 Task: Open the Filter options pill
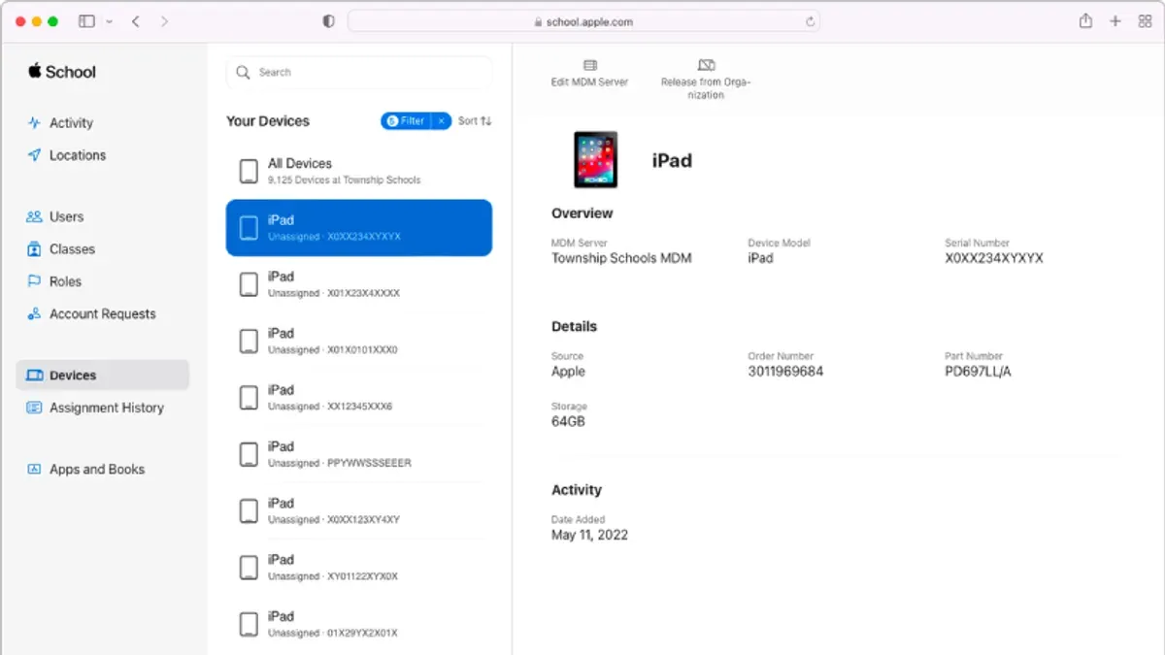[x=406, y=121]
